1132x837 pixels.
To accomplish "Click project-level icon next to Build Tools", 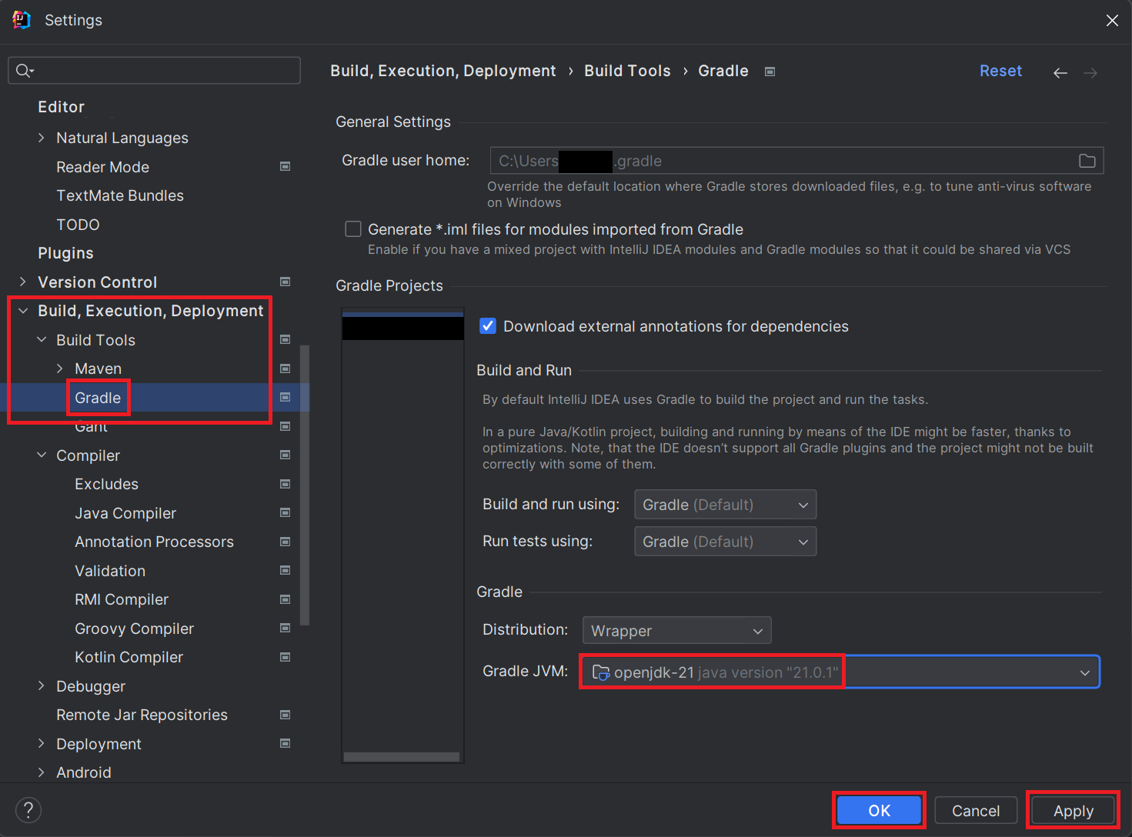I will [x=286, y=340].
